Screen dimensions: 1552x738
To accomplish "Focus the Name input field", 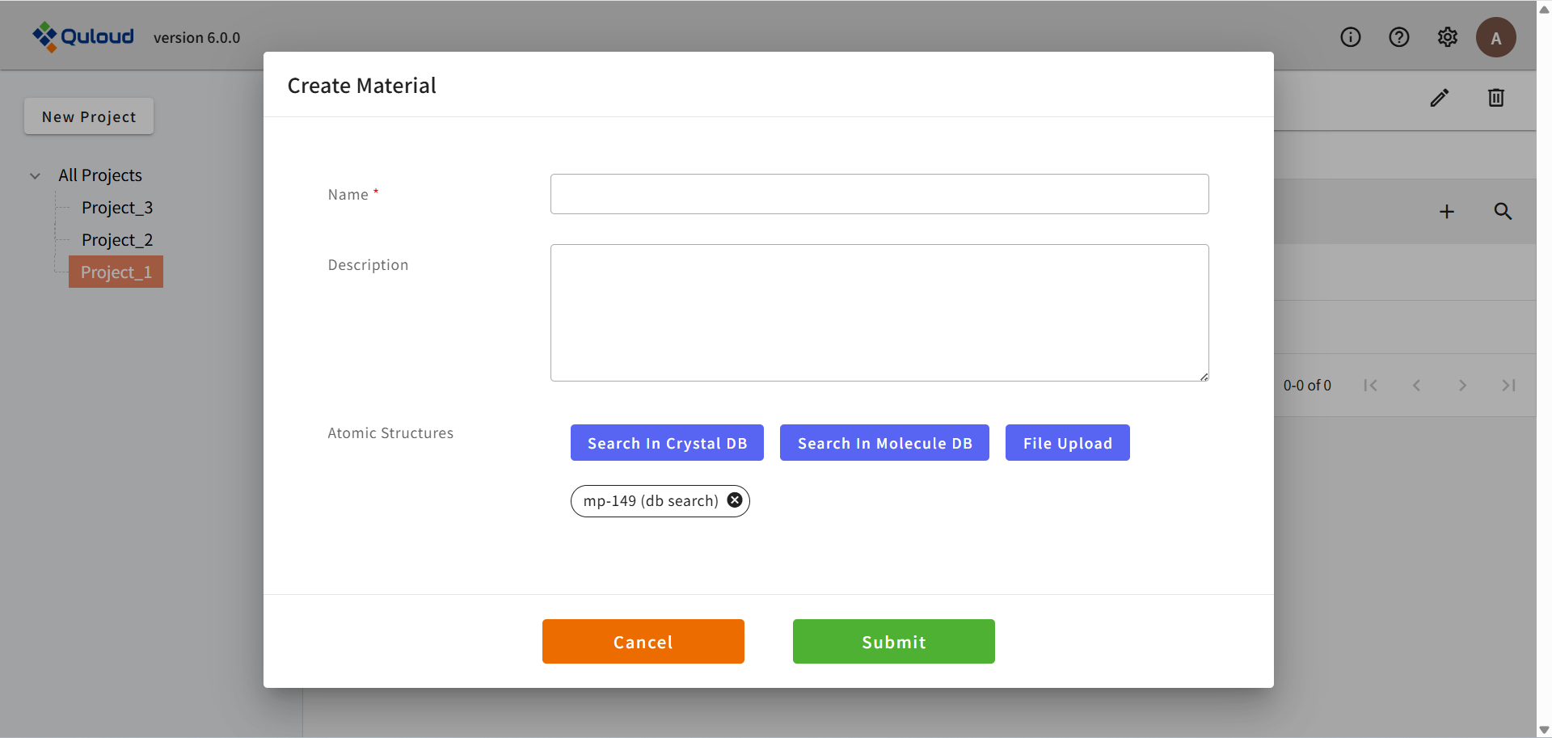I will pos(879,194).
